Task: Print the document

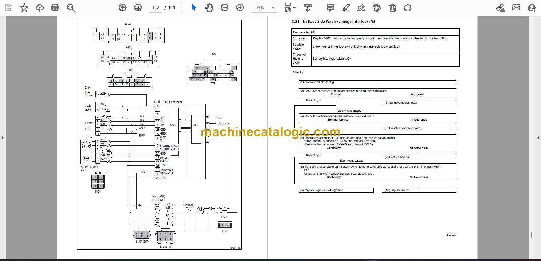Action: point(55,8)
